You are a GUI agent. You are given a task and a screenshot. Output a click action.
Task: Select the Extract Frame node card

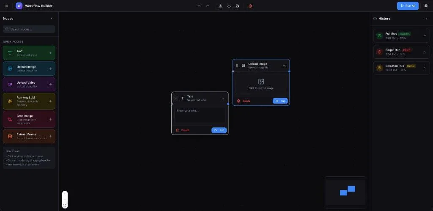pyautogui.click(x=29, y=136)
